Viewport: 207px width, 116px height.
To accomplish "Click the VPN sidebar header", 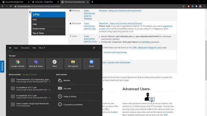I will [x=48, y=15].
